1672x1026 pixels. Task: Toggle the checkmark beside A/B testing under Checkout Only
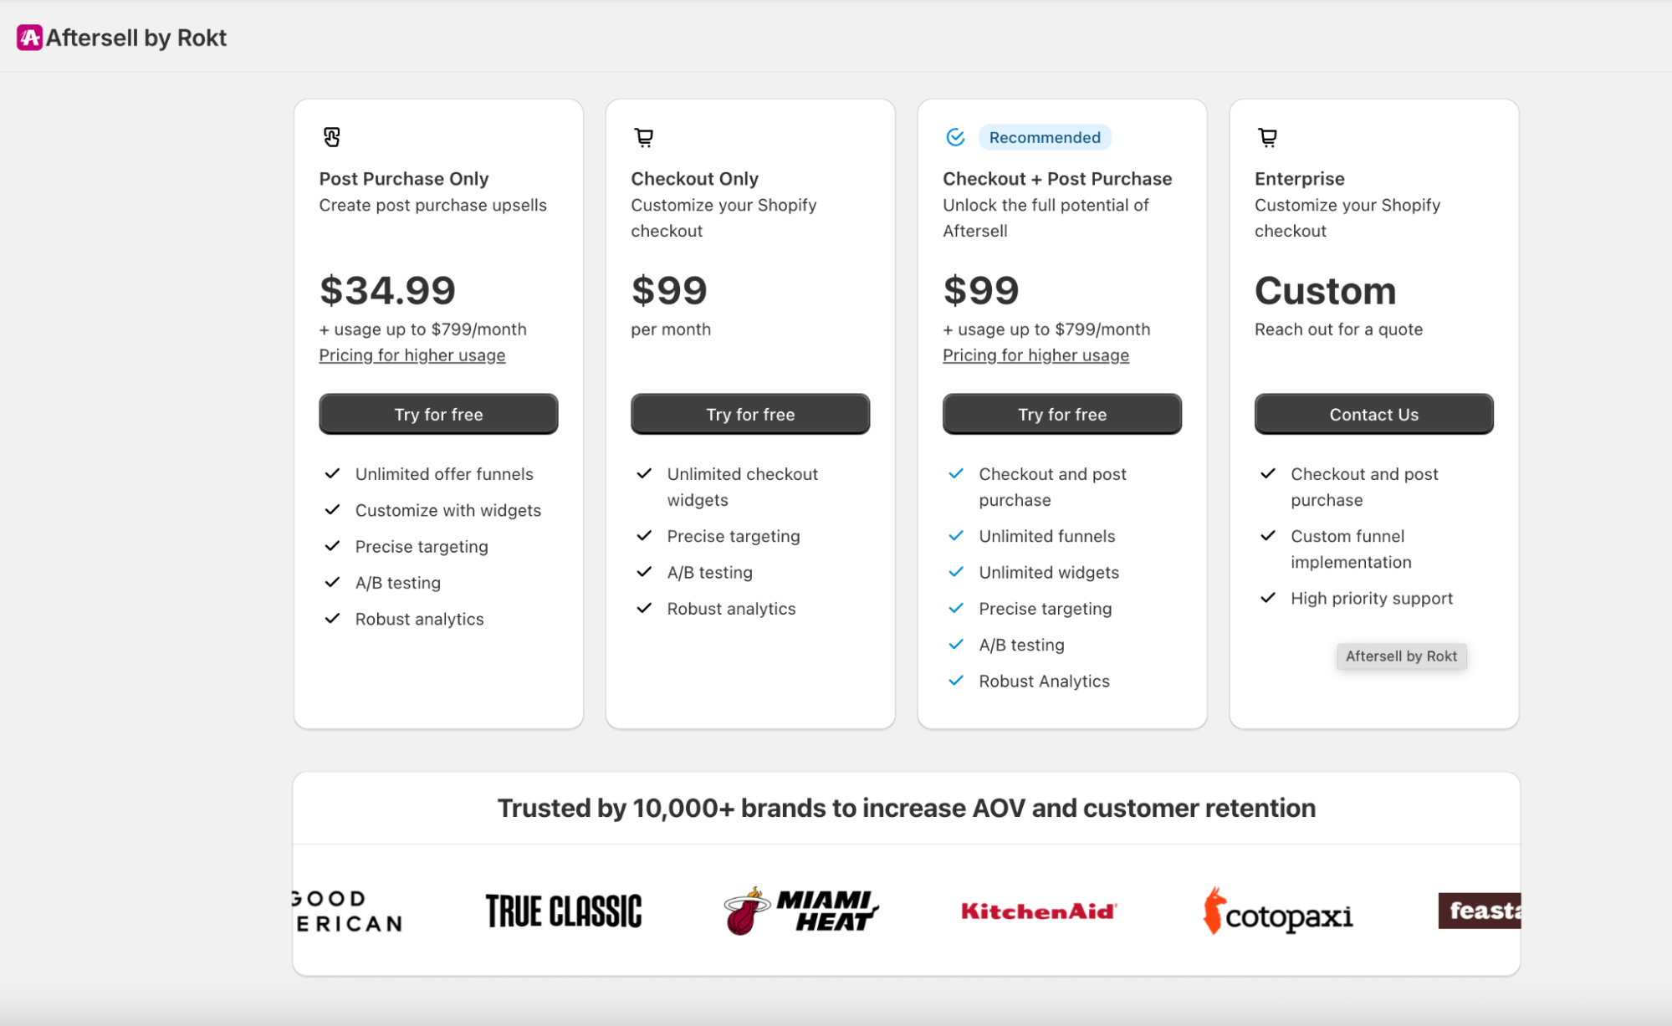644,571
